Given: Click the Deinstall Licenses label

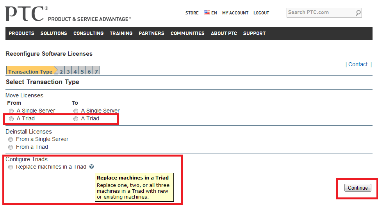Looking at the screenshot, I should click(x=29, y=132).
